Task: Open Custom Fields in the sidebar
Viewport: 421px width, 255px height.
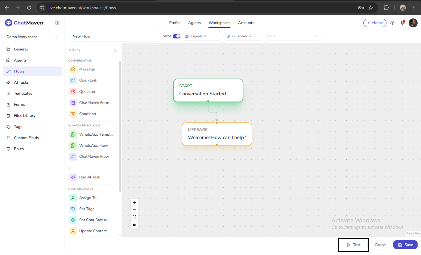Action: coord(32,138)
